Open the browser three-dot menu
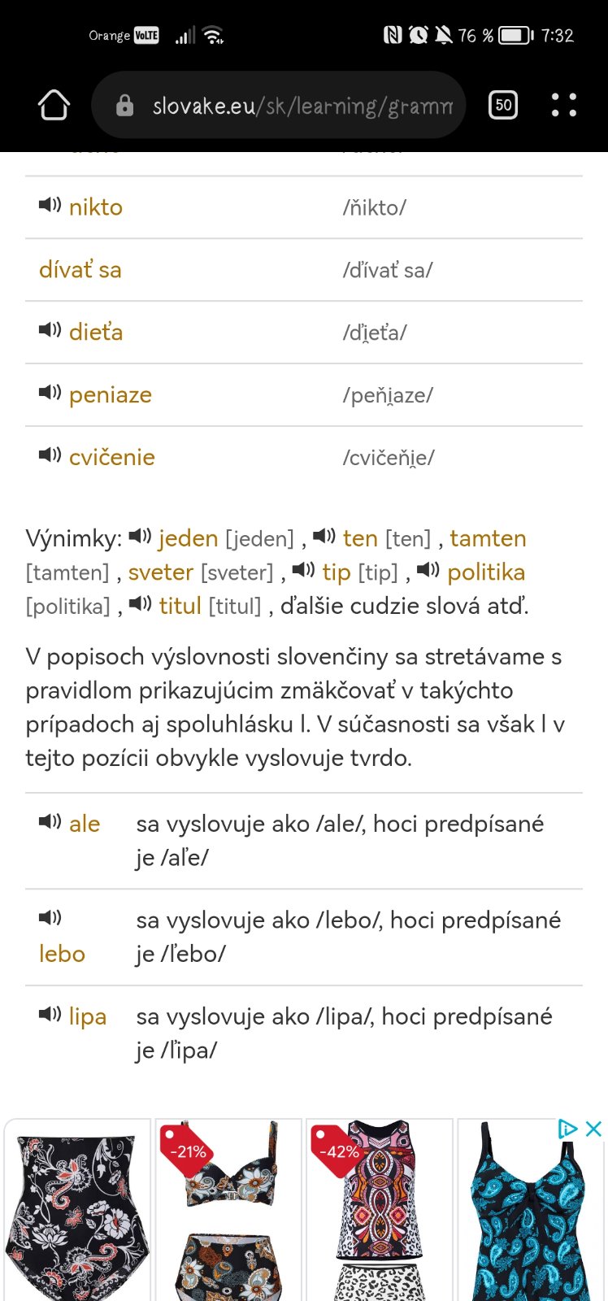608x1301 pixels. pyautogui.click(x=563, y=105)
